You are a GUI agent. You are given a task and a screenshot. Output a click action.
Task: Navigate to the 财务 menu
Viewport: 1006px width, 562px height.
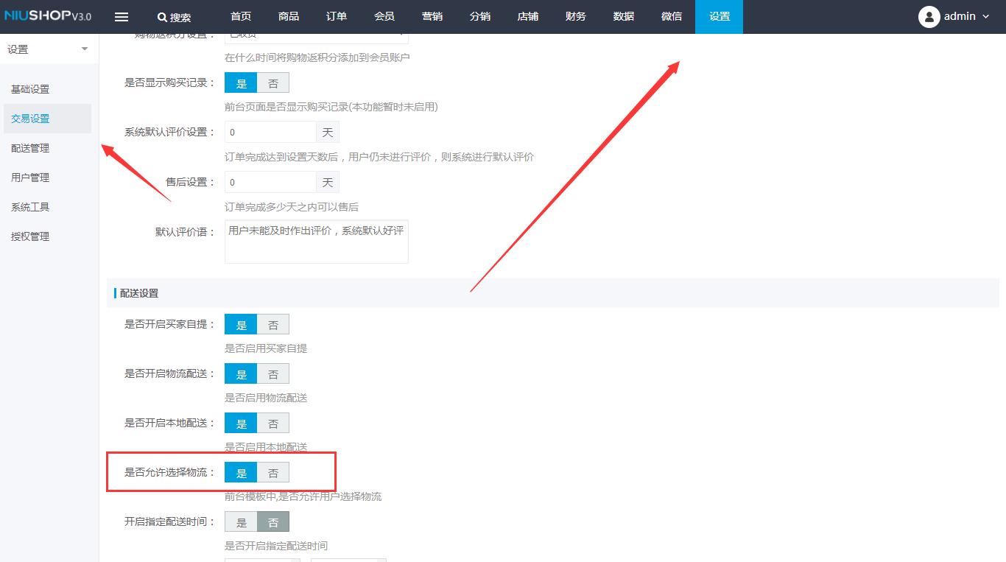(x=575, y=16)
